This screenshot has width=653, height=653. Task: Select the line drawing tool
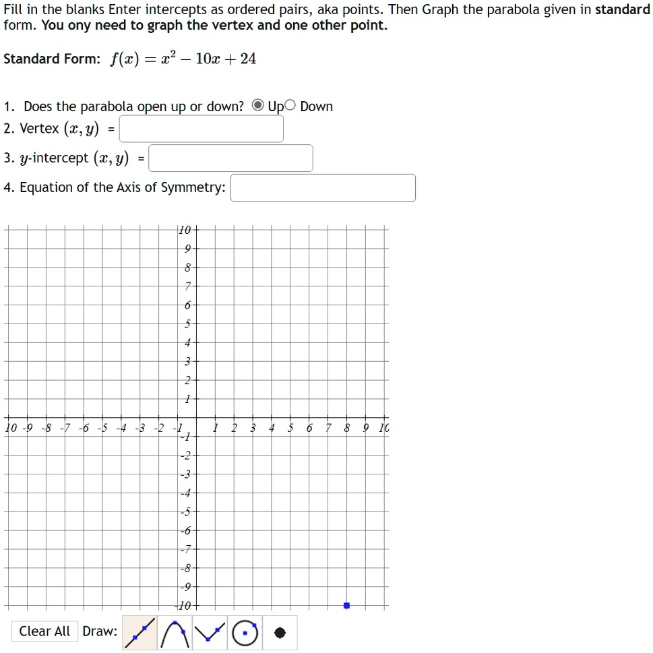pyautogui.click(x=139, y=633)
